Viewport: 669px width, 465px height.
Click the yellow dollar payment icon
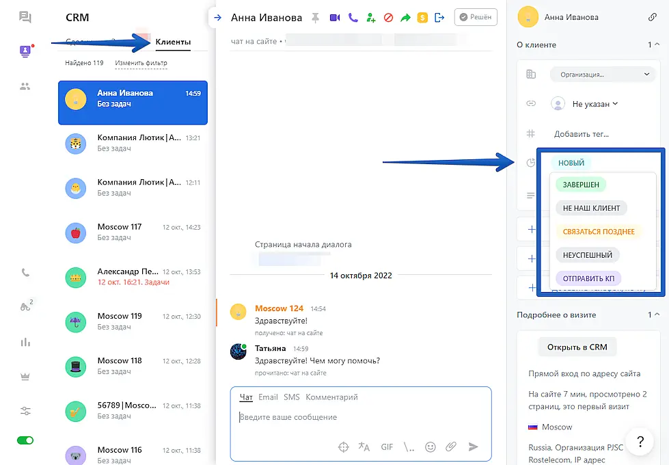tap(422, 18)
